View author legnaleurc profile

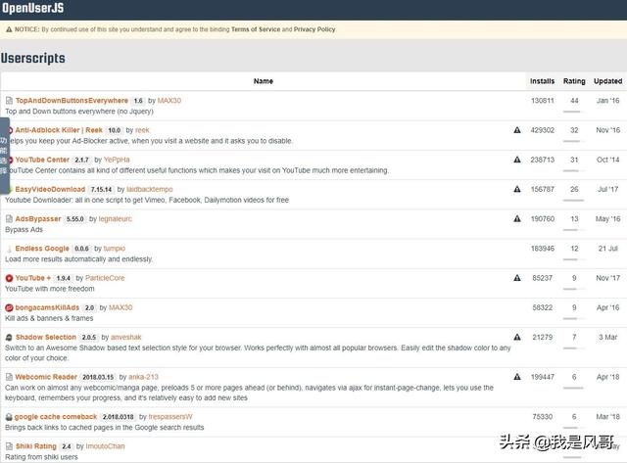pos(116,219)
